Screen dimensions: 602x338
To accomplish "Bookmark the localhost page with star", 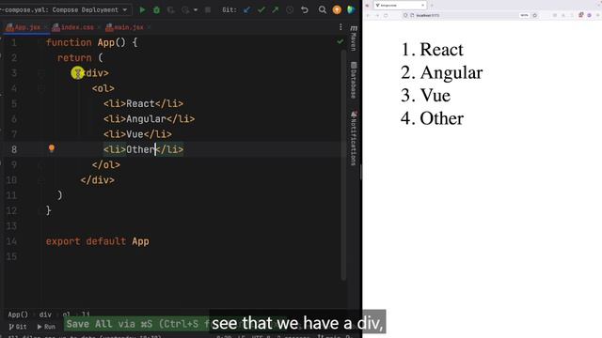I will [x=535, y=15].
